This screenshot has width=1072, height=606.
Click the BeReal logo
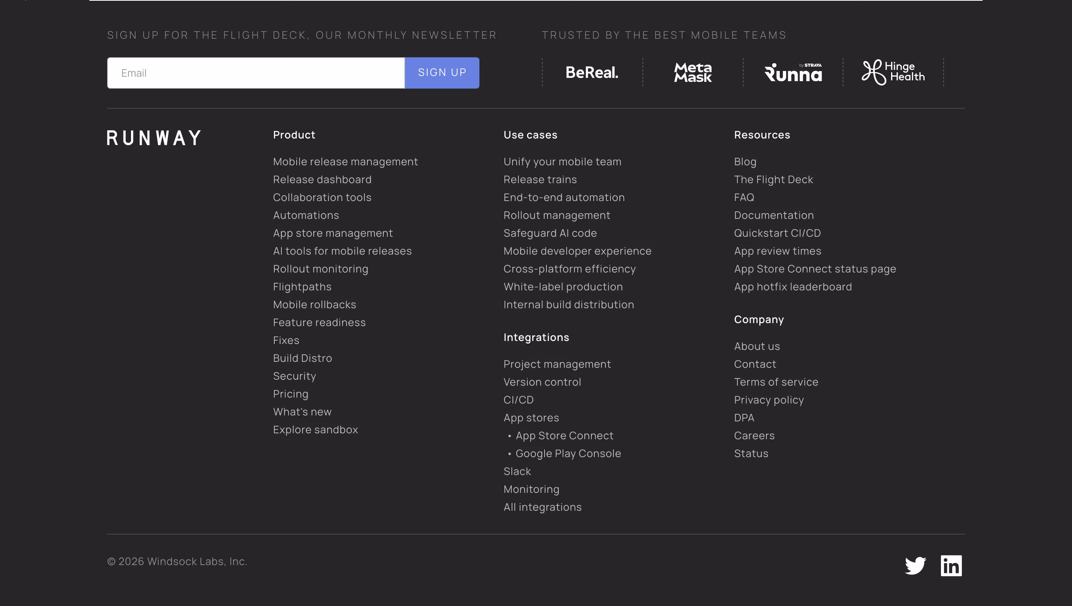pyautogui.click(x=592, y=73)
